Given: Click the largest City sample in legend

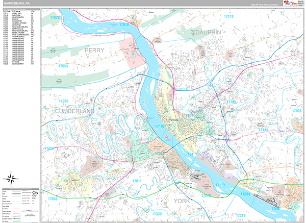Looking at the screenshot, I should 35,193.
